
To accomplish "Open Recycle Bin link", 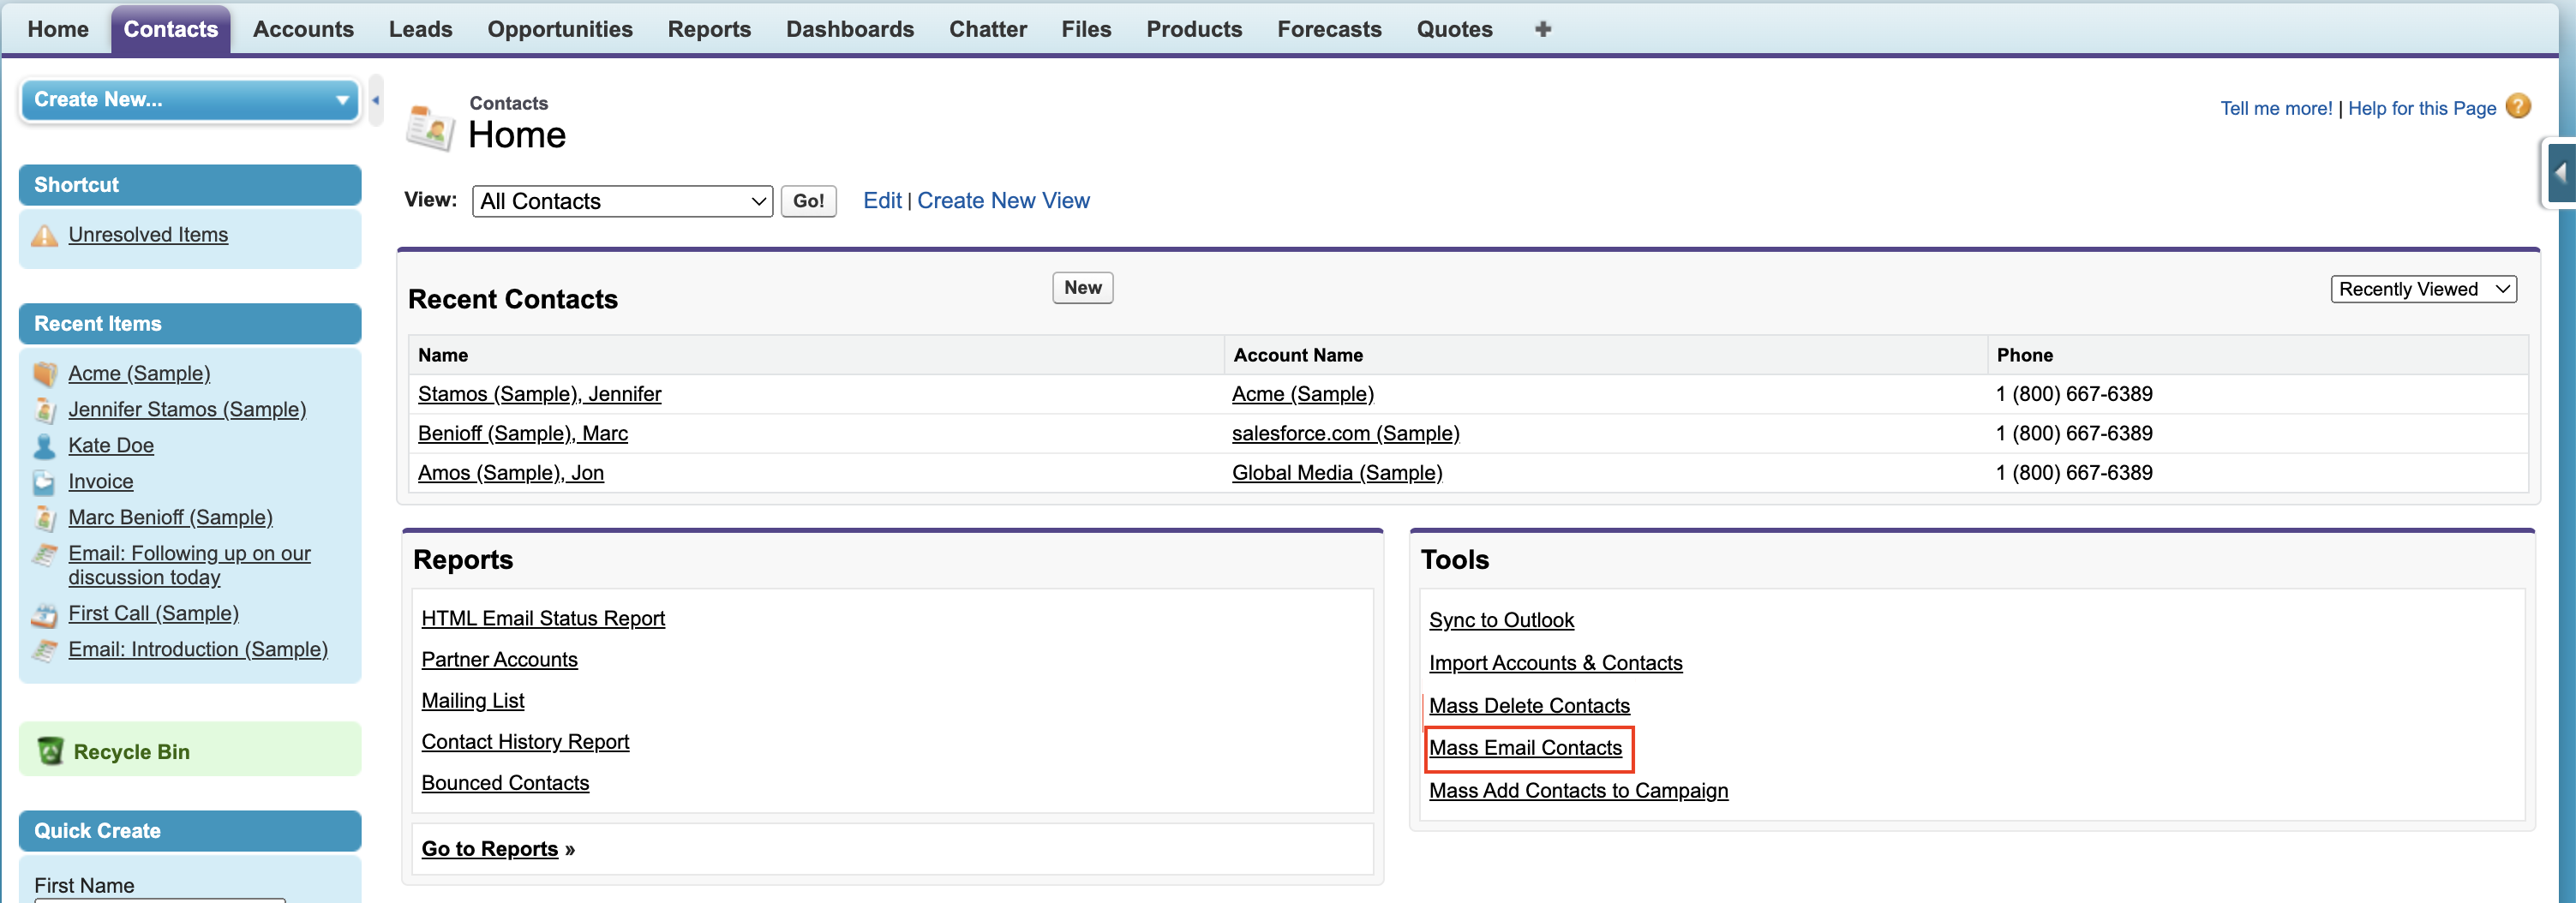I will point(132,752).
